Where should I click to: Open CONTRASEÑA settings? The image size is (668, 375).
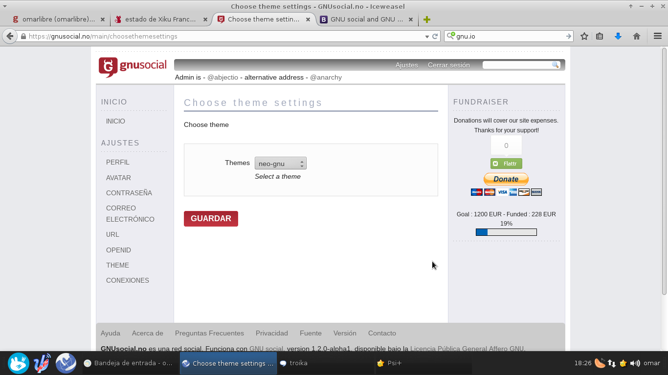pos(129,193)
